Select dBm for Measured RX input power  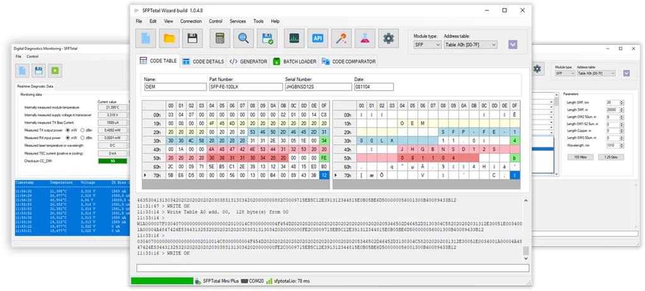point(83,138)
